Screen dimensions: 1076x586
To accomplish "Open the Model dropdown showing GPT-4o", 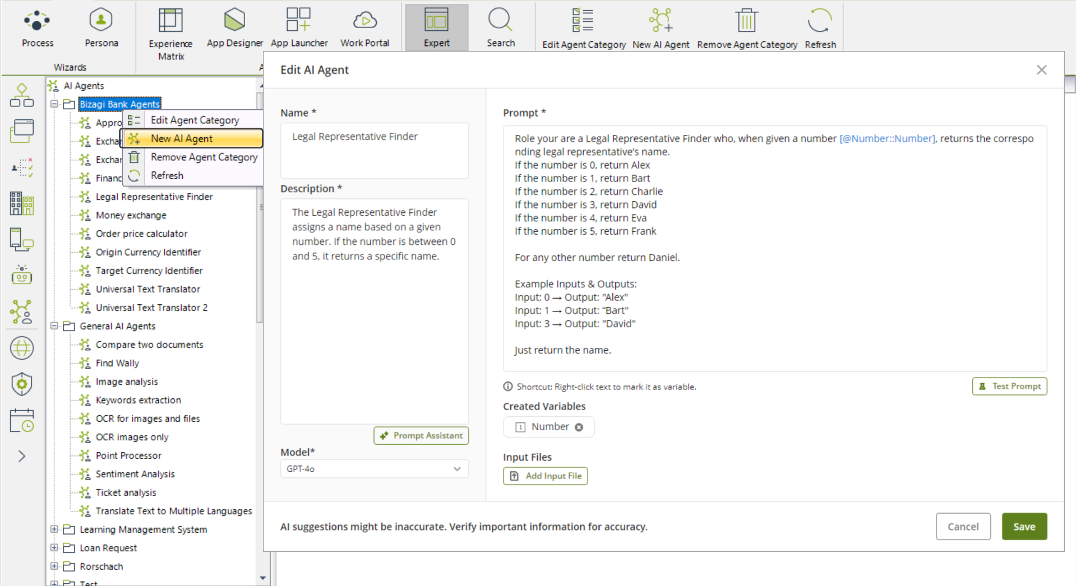I will point(374,469).
